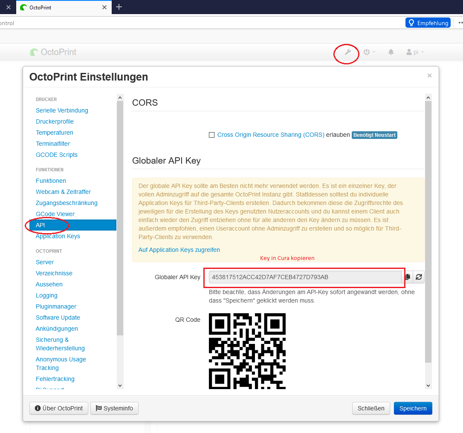463x433 pixels.
Task: Expand the pi user account menu
Action: pyautogui.click(x=414, y=52)
